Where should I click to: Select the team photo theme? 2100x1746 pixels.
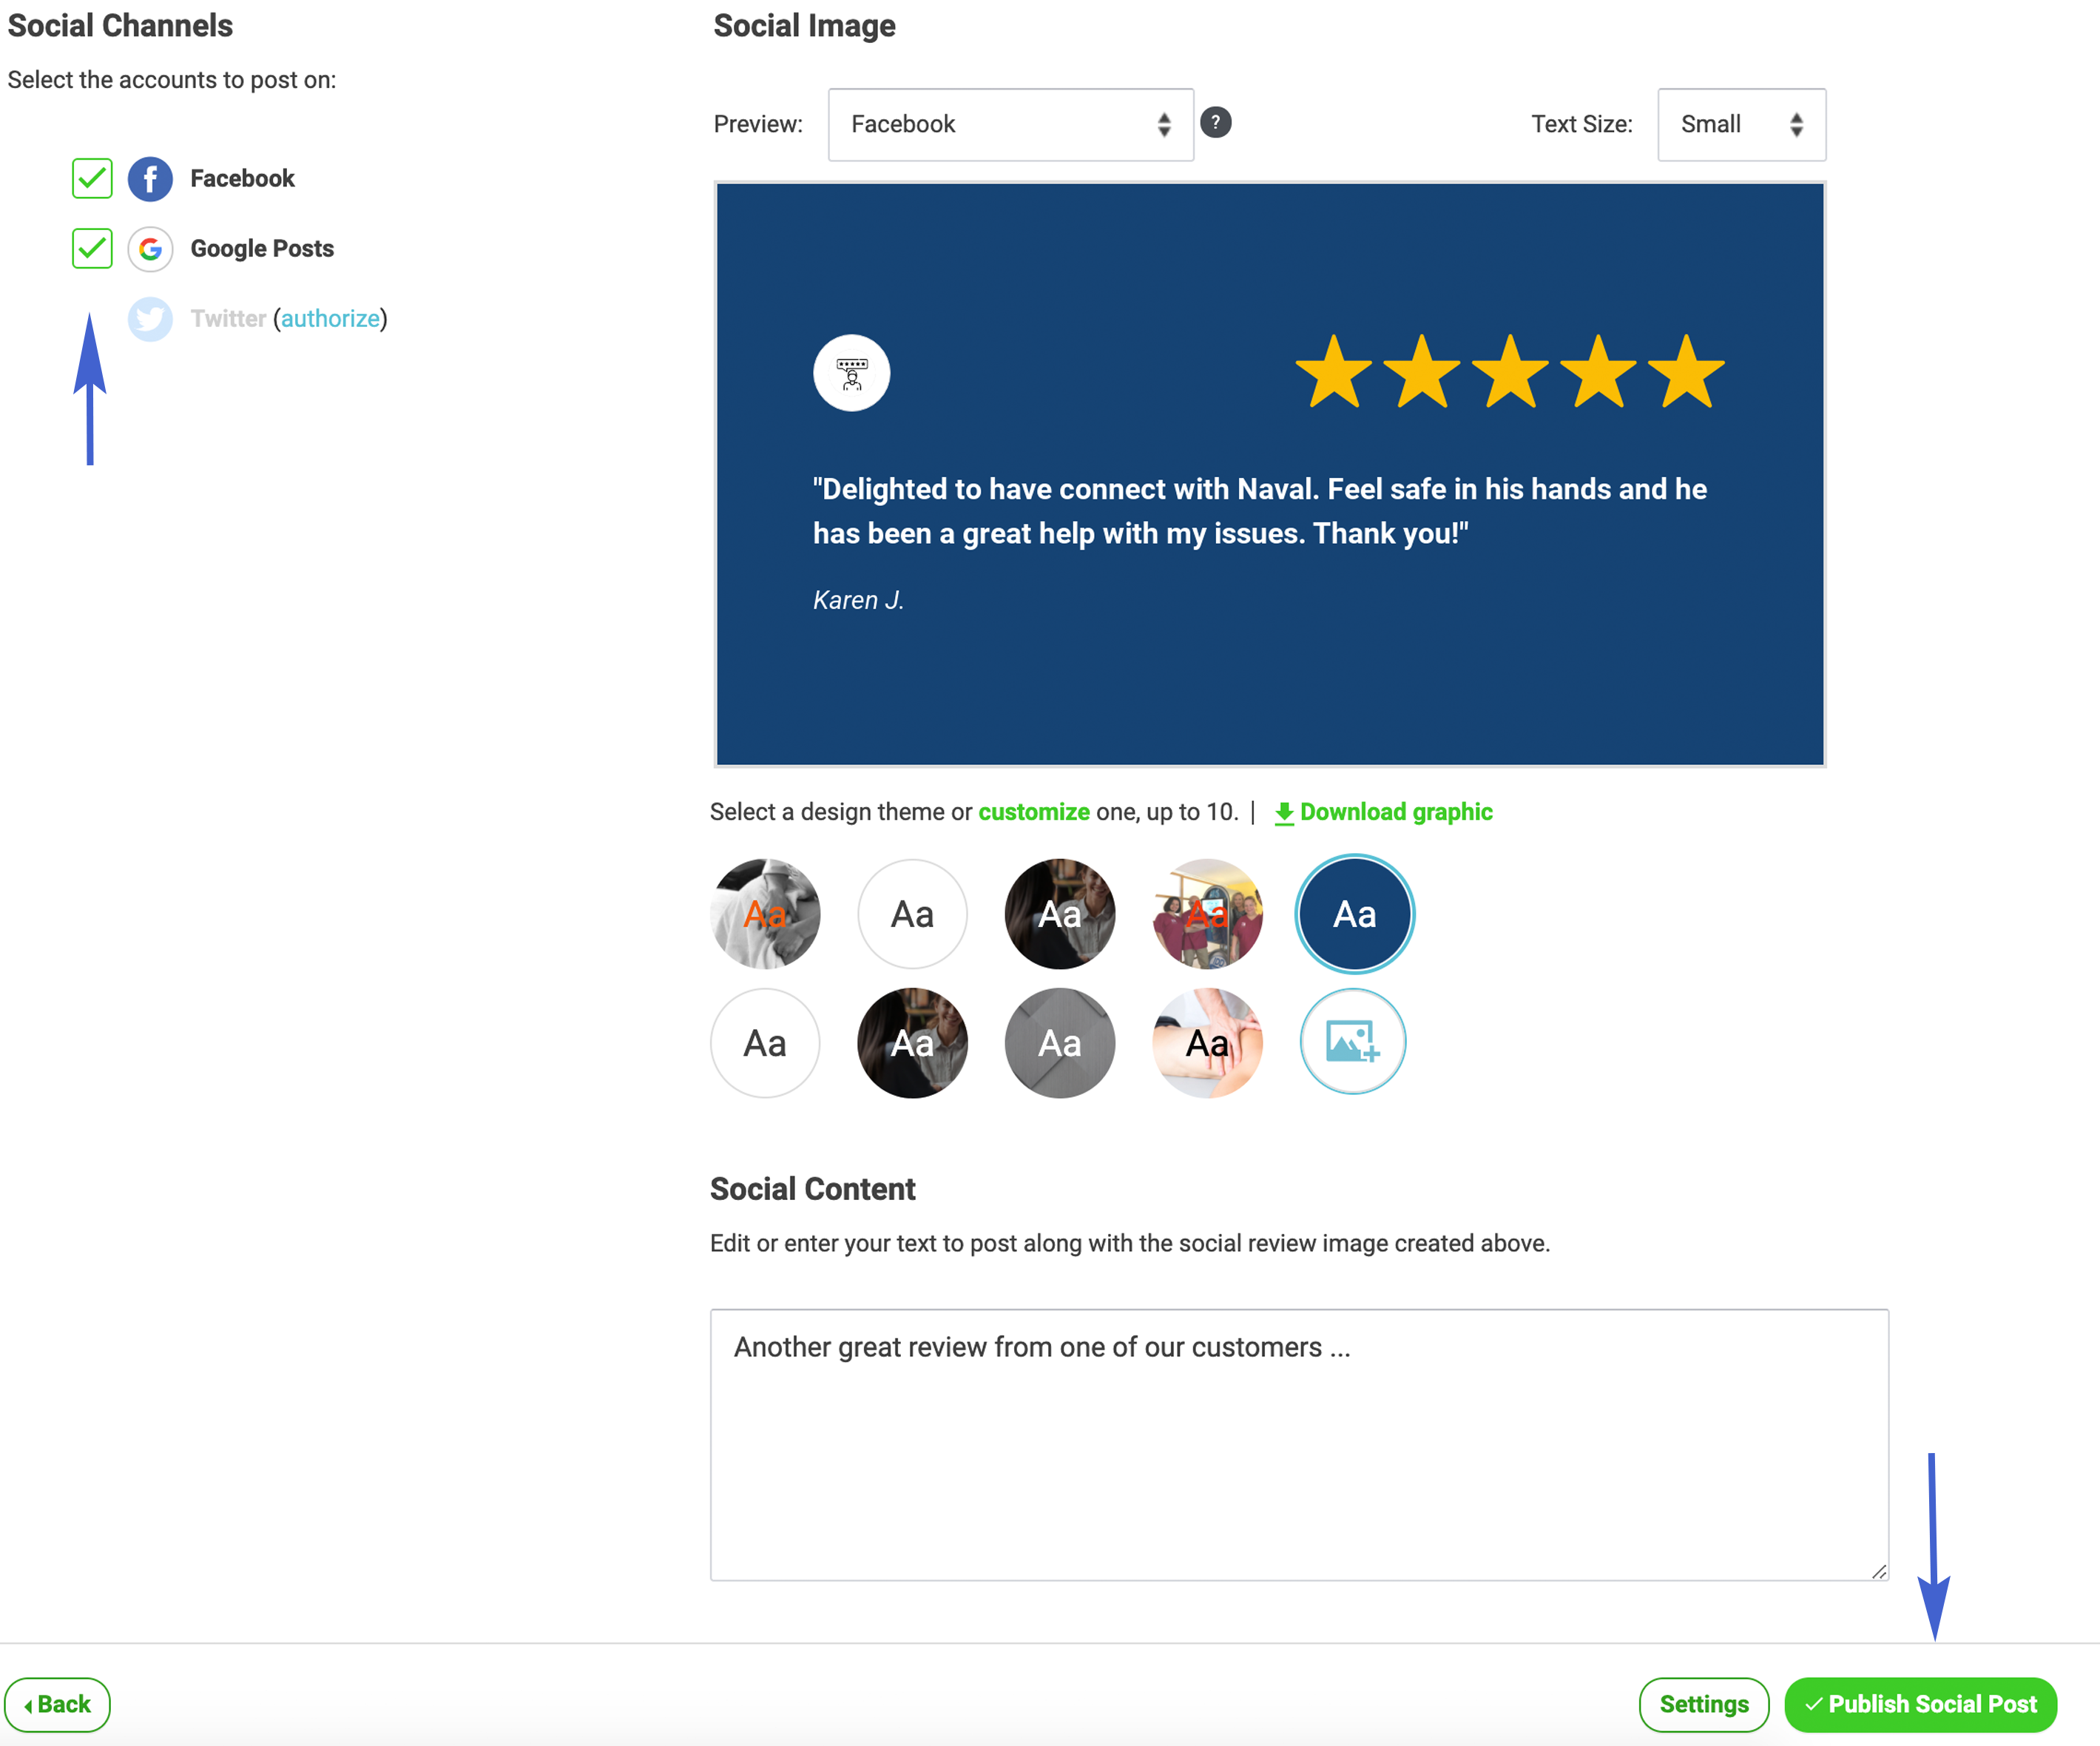pos(1207,913)
